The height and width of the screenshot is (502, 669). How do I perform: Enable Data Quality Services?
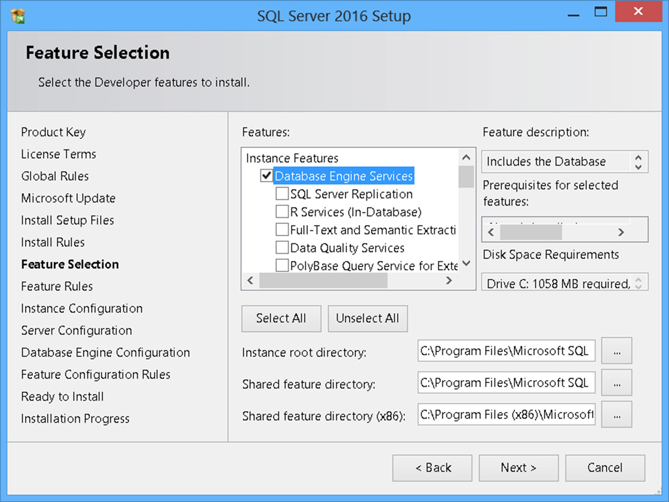point(282,248)
